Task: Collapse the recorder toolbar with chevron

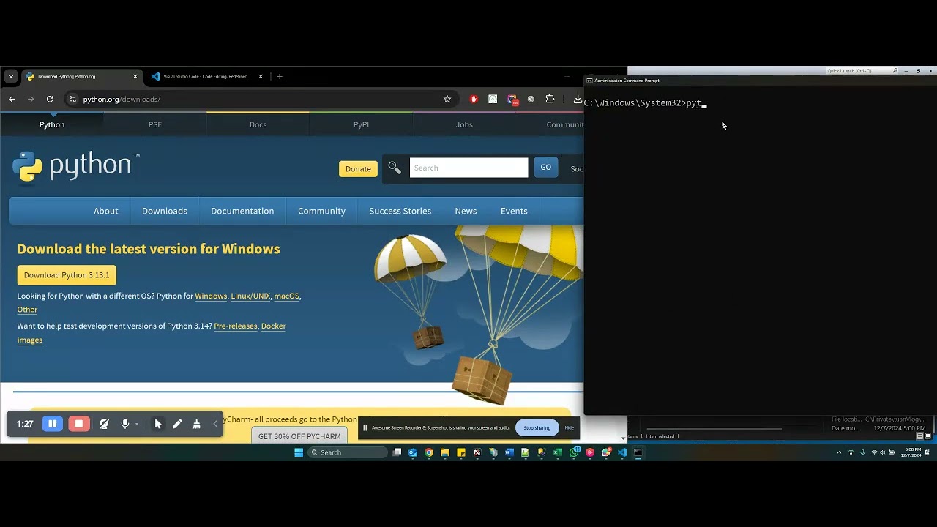Action: pos(215,424)
